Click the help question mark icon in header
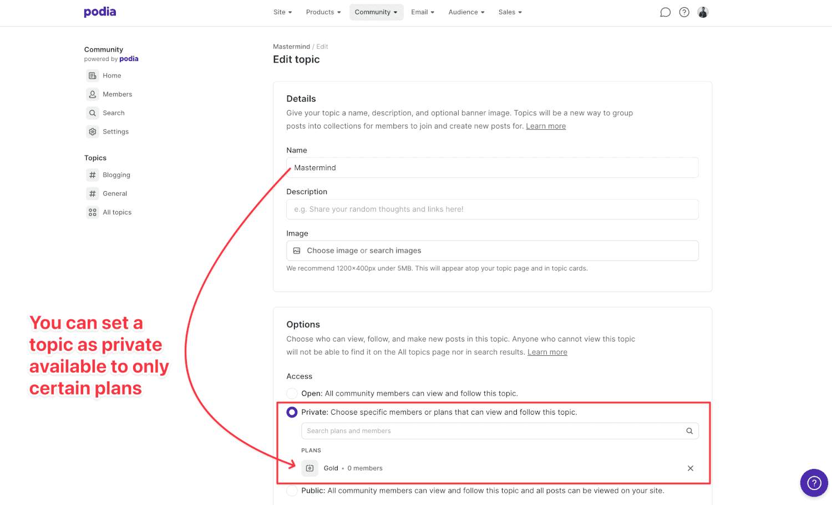 (684, 12)
